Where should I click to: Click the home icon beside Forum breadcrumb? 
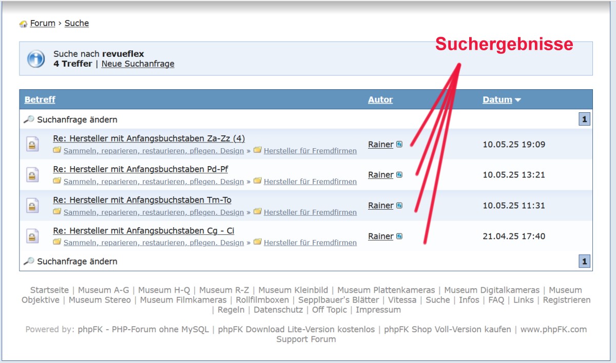click(x=23, y=24)
